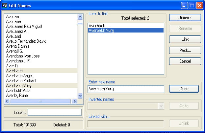205x133 pixels.
Task: Confirm new name with Done button
Action: pyautogui.click(x=184, y=89)
